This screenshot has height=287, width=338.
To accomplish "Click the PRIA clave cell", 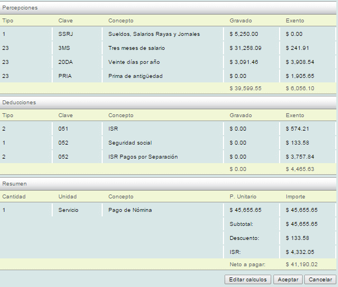I will click(65, 76).
